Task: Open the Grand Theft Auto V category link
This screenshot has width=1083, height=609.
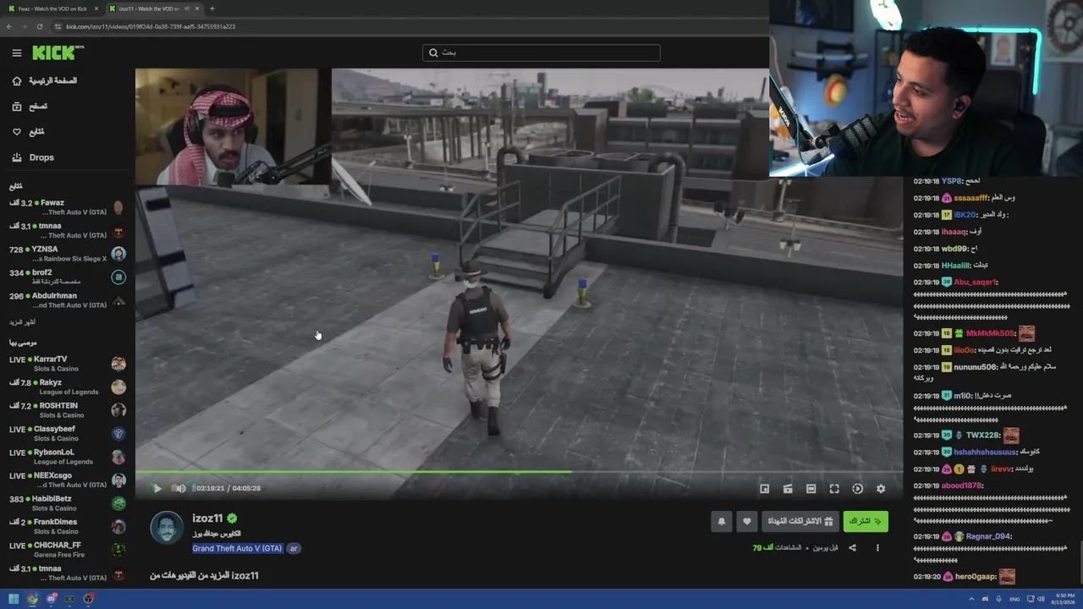Action: coord(237,548)
